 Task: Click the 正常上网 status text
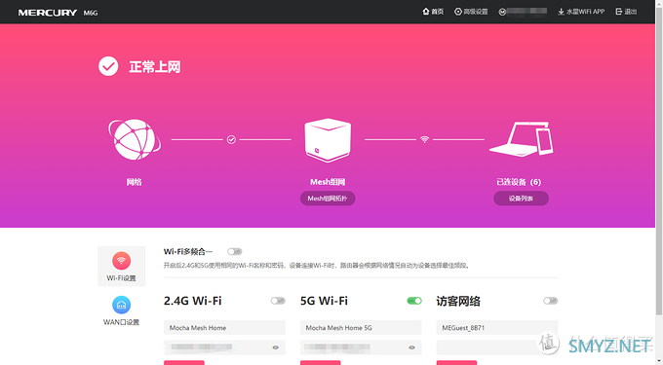(x=155, y=66)
